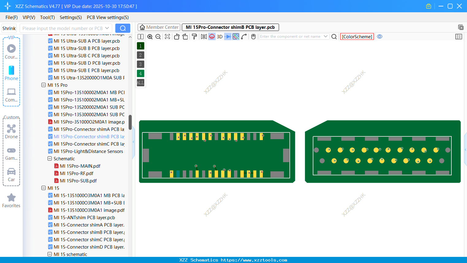Collapse the MI 15 Pro tree node
The width and height of the screenshot is (467, 263).
pos(44,85)
